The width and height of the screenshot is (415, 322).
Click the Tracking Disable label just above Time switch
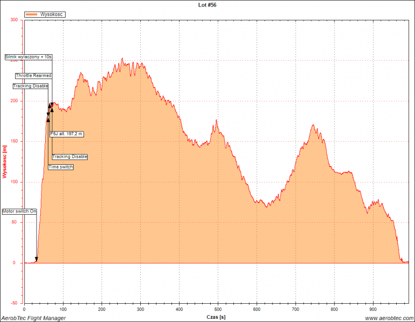70,157
